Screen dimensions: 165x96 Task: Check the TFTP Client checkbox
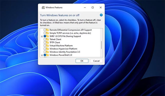[45, 42]
